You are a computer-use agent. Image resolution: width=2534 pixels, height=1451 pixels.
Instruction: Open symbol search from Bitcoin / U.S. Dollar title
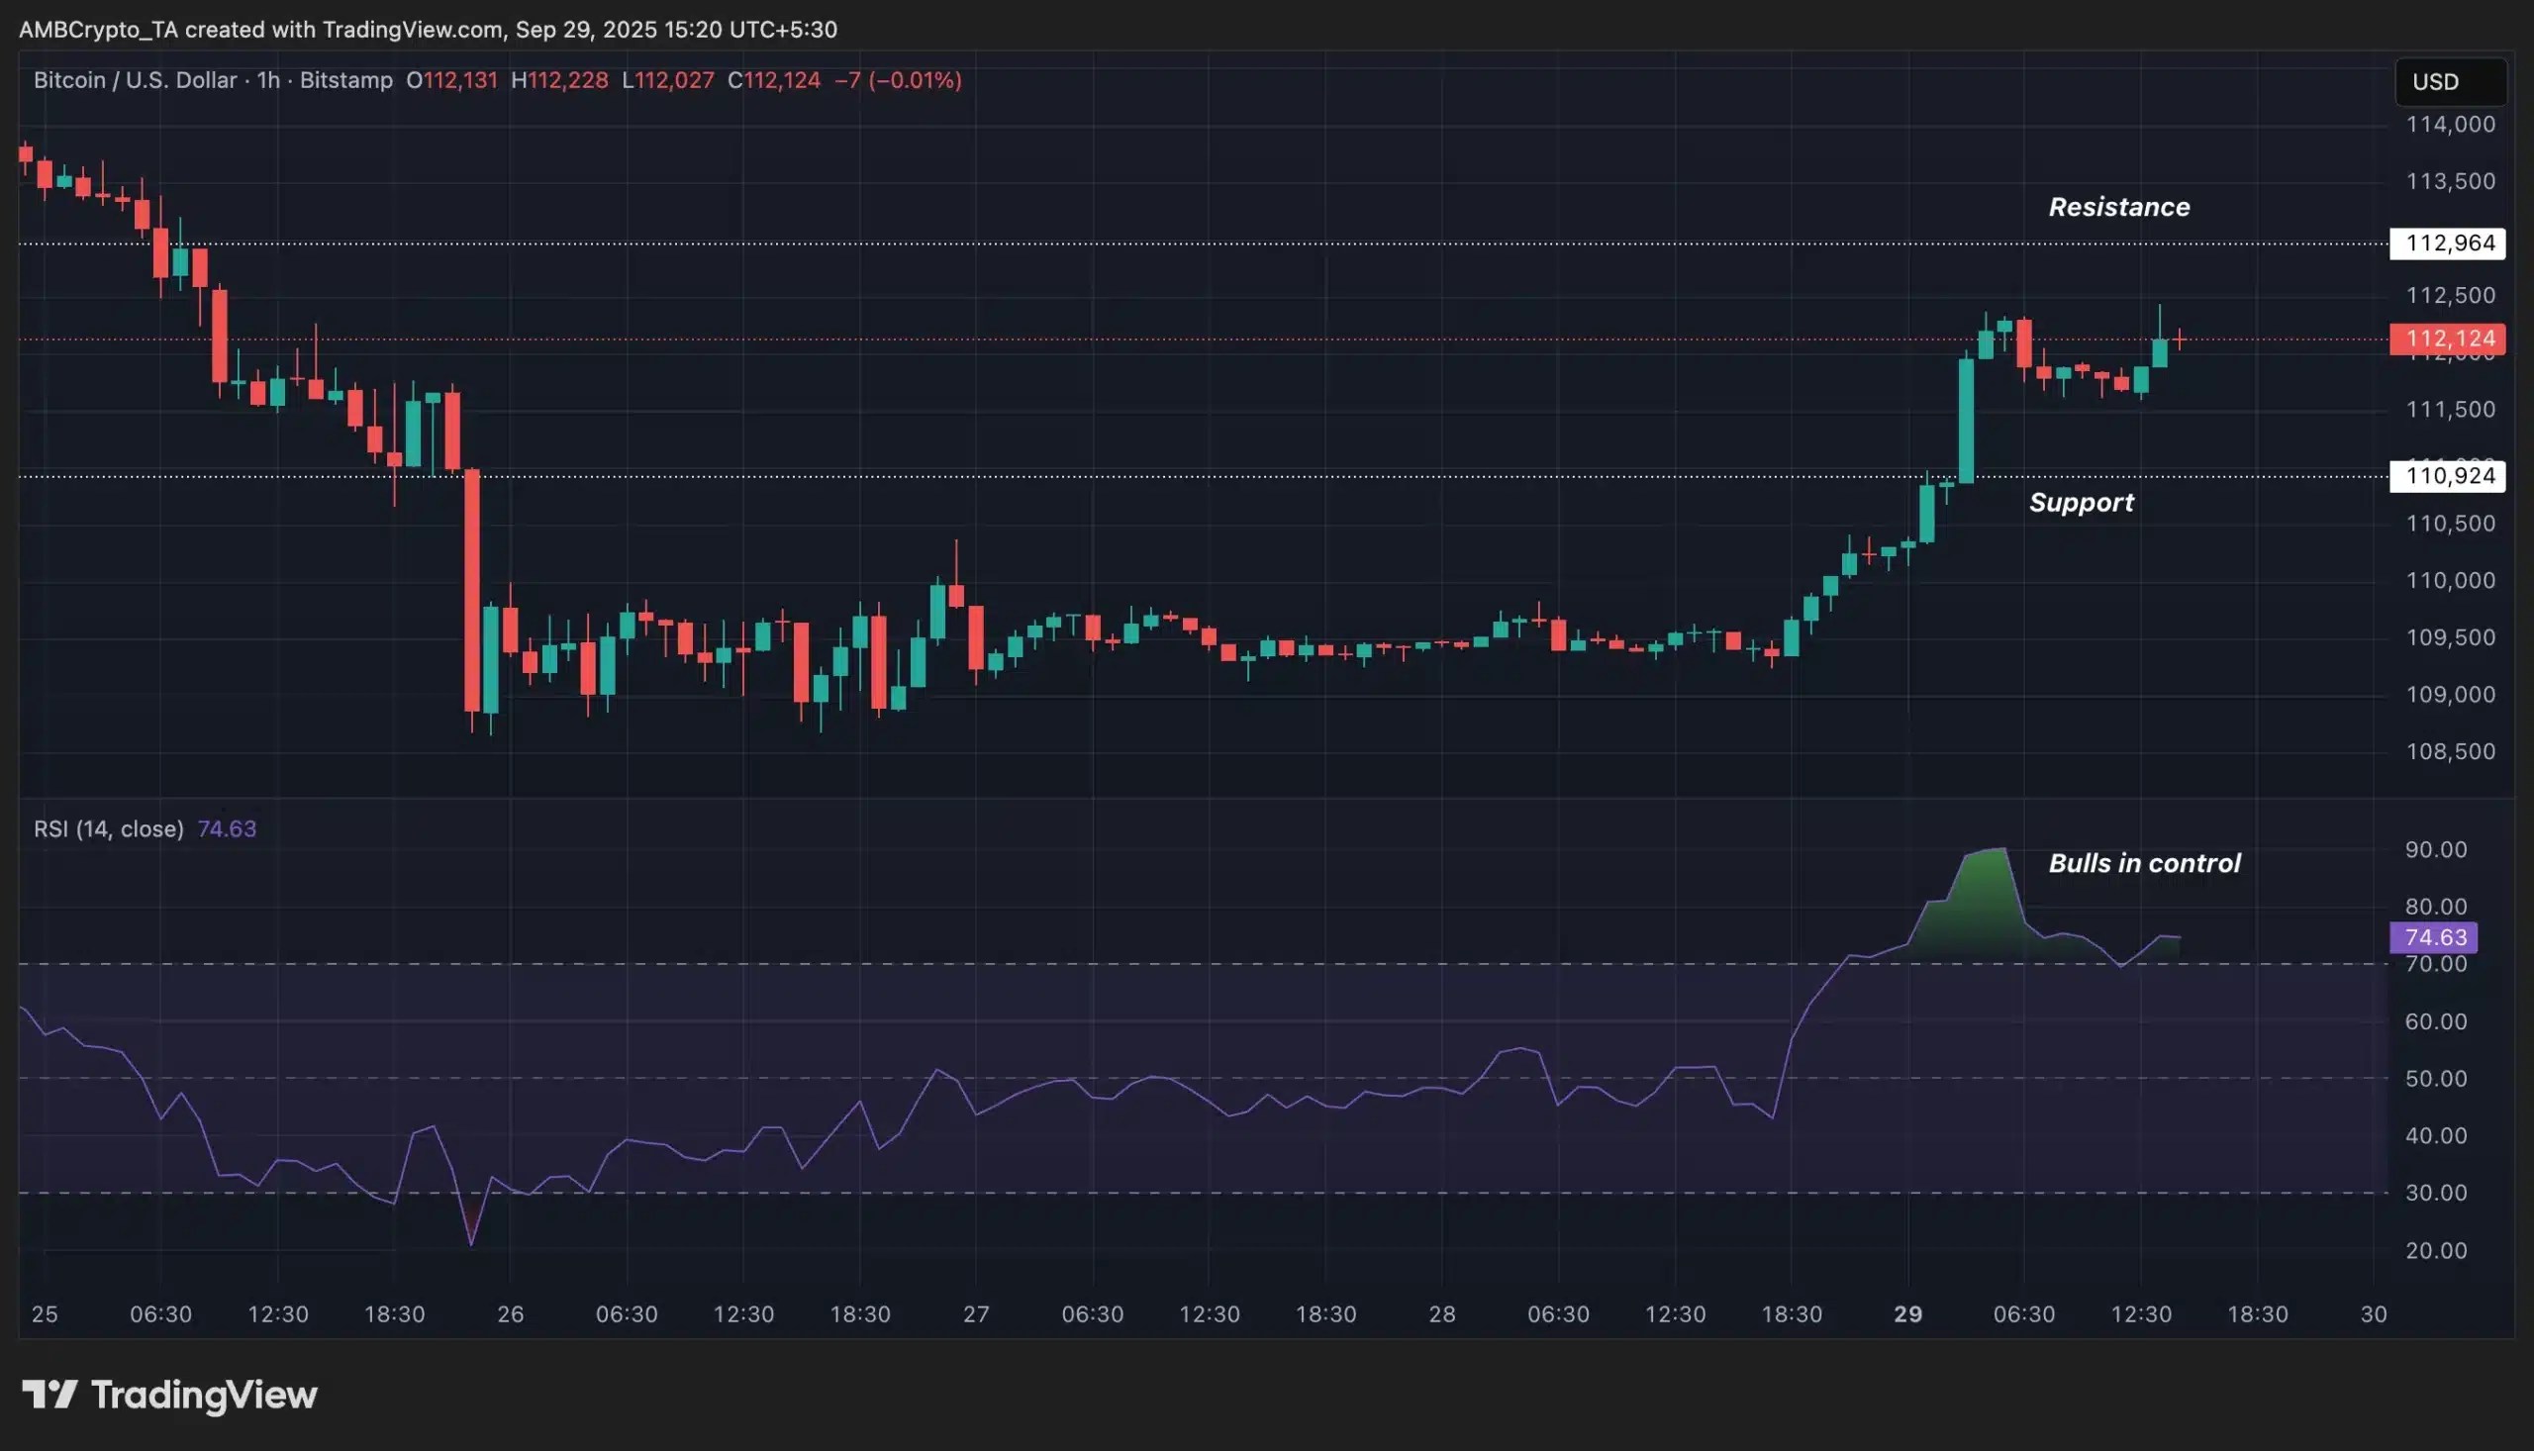pyautogui.click(x=135, y=81)
